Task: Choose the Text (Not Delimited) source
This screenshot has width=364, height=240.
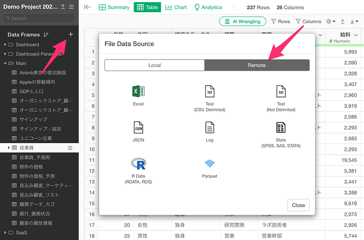Action: (281, 99)
